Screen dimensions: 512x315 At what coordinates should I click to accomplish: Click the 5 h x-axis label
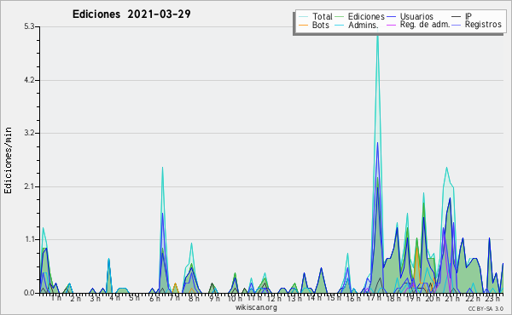[134, 298]
